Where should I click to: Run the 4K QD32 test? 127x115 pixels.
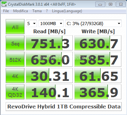[x=15, y=92]
